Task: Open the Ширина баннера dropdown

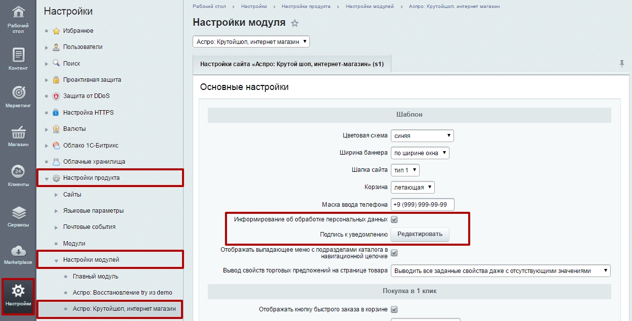Action: [x=420, y=153]
